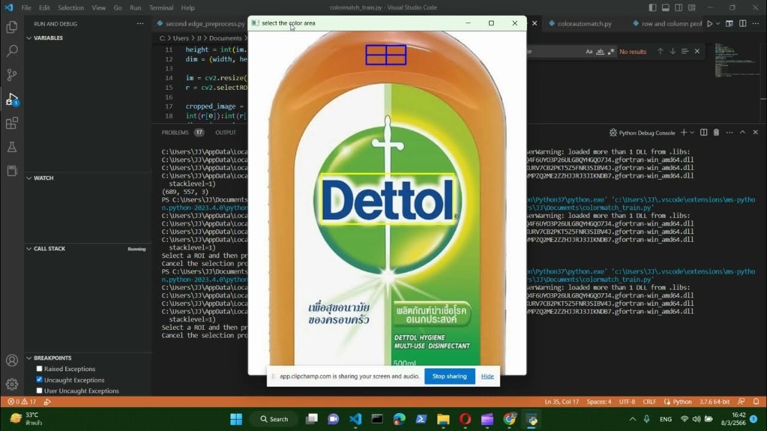The image size is (767, 431).
Task: Open new terminal launch profile dropdown
Action: 692,132
